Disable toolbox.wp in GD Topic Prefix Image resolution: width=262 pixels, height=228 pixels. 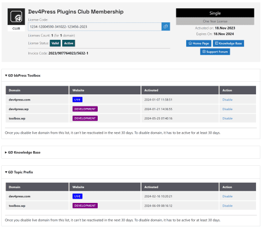click(228, 206)
